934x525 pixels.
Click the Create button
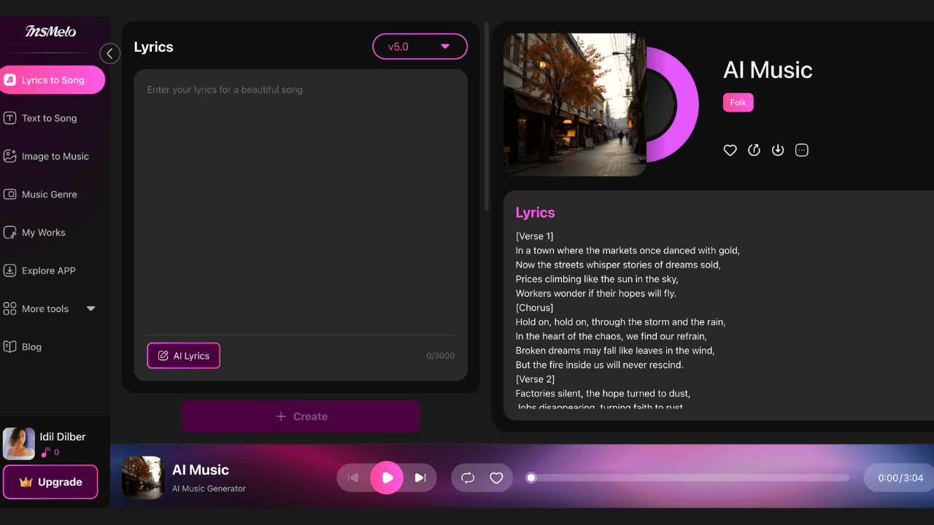pos(301,416)
